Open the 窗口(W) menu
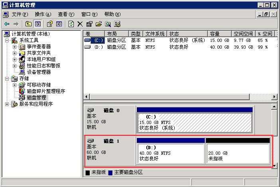This screenshot has height=187, width=280. [89, 14]
